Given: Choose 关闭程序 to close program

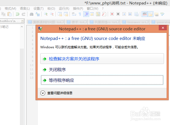Looking at the screenshot, I should click(102, 69).
